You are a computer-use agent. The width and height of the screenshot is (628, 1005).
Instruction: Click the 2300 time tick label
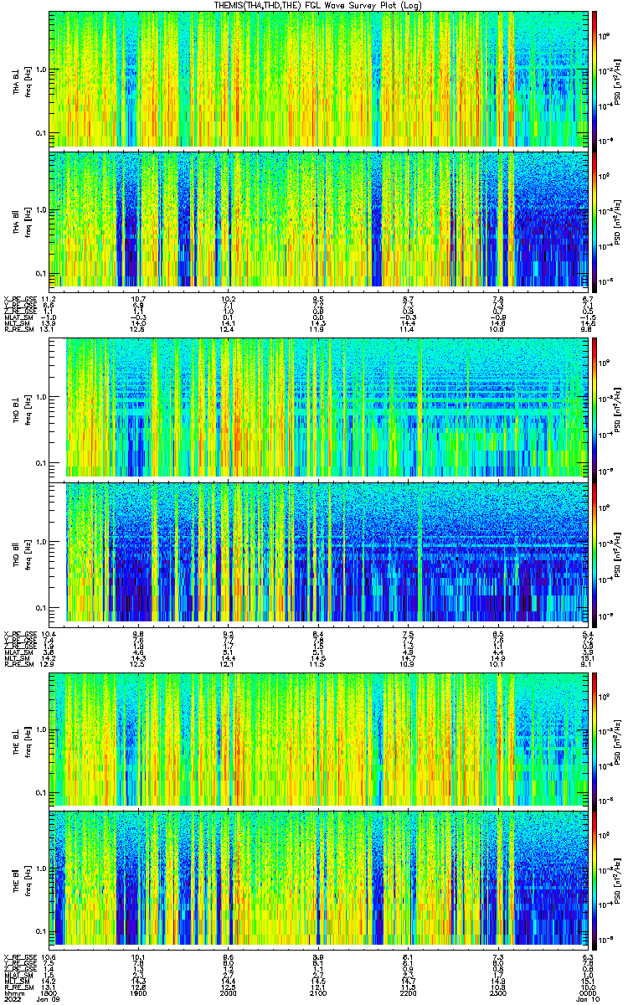[498, 994]
